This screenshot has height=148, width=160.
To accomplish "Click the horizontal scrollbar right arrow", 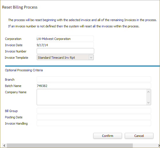I will click(159, 145).
